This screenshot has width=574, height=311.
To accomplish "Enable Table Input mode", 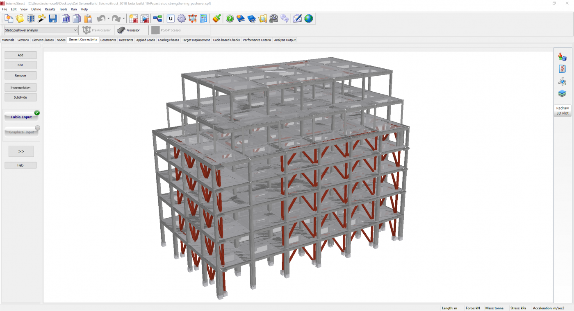I will pyautogui.click(x=21, y=117).
